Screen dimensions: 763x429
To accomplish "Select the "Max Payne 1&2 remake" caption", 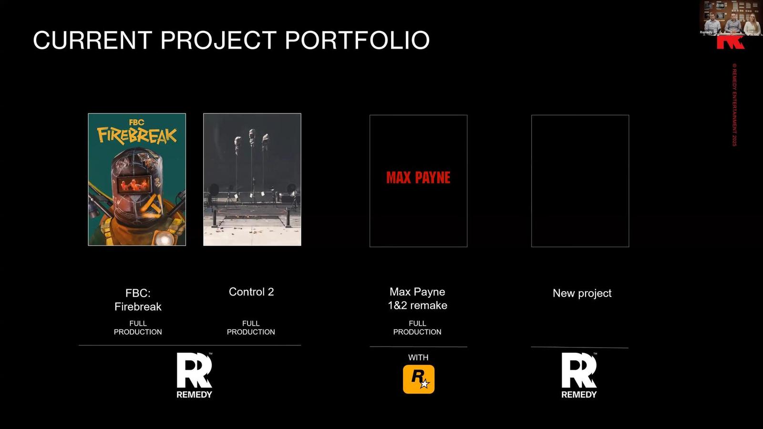I will [x=417, y=298].
